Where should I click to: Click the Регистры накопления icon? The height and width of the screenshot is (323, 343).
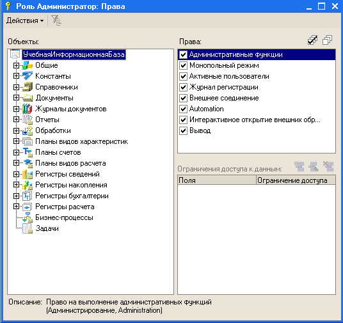[28, 185]
